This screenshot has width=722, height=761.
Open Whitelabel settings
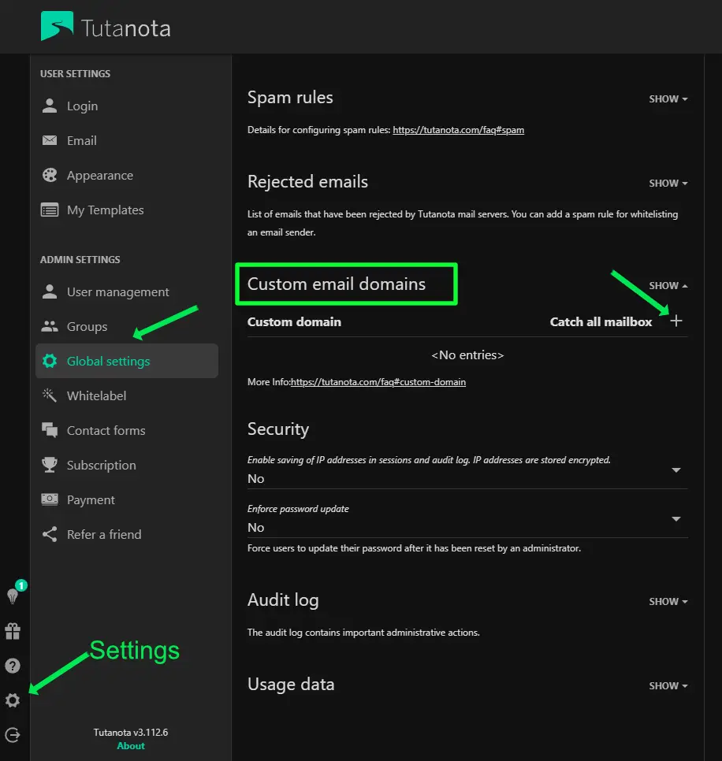coord(127,395)
